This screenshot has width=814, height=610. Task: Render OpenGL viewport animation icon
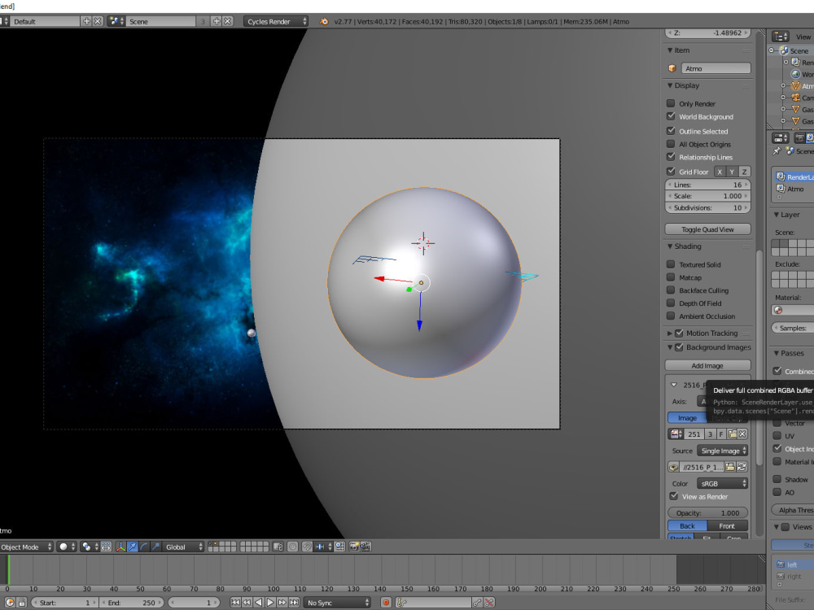tap(366, 547)
